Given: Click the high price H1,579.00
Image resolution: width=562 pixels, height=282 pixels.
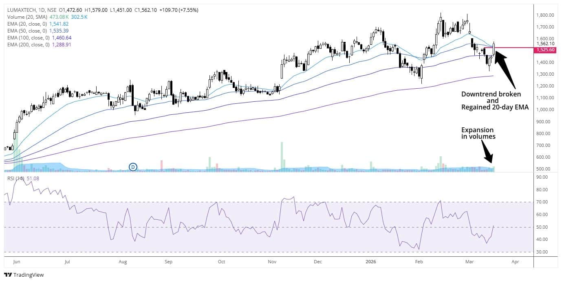Looking at the screenshot, I should click(x=96, y=9).
